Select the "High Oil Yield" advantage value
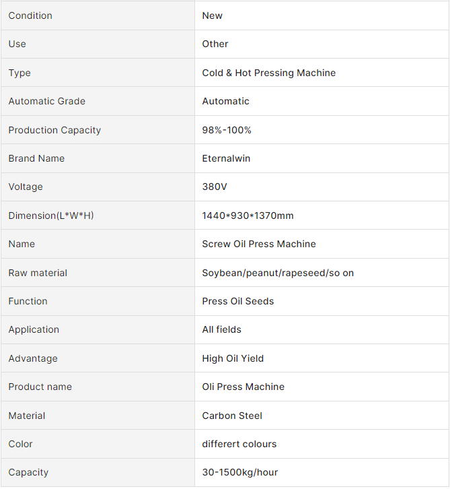450x489 pixels. pos(233,358)
